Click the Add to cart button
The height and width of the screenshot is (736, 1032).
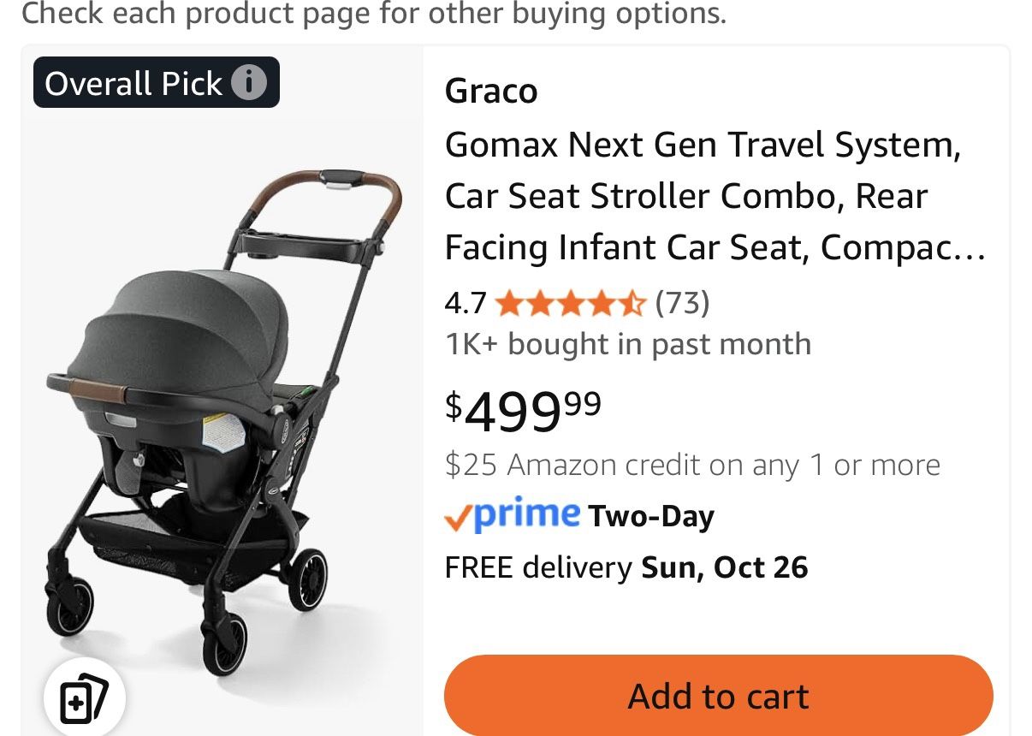[719, 696]
